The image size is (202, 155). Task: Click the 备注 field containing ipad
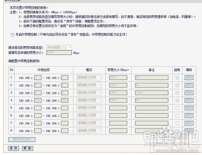[x=152, y=93]
